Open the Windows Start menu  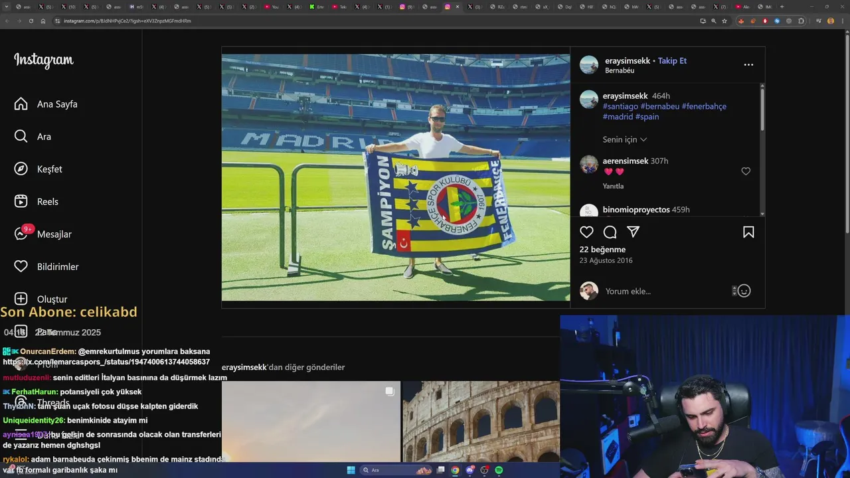(351, 470)
